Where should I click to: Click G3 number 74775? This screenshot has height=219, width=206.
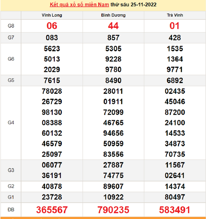point(113,176)
